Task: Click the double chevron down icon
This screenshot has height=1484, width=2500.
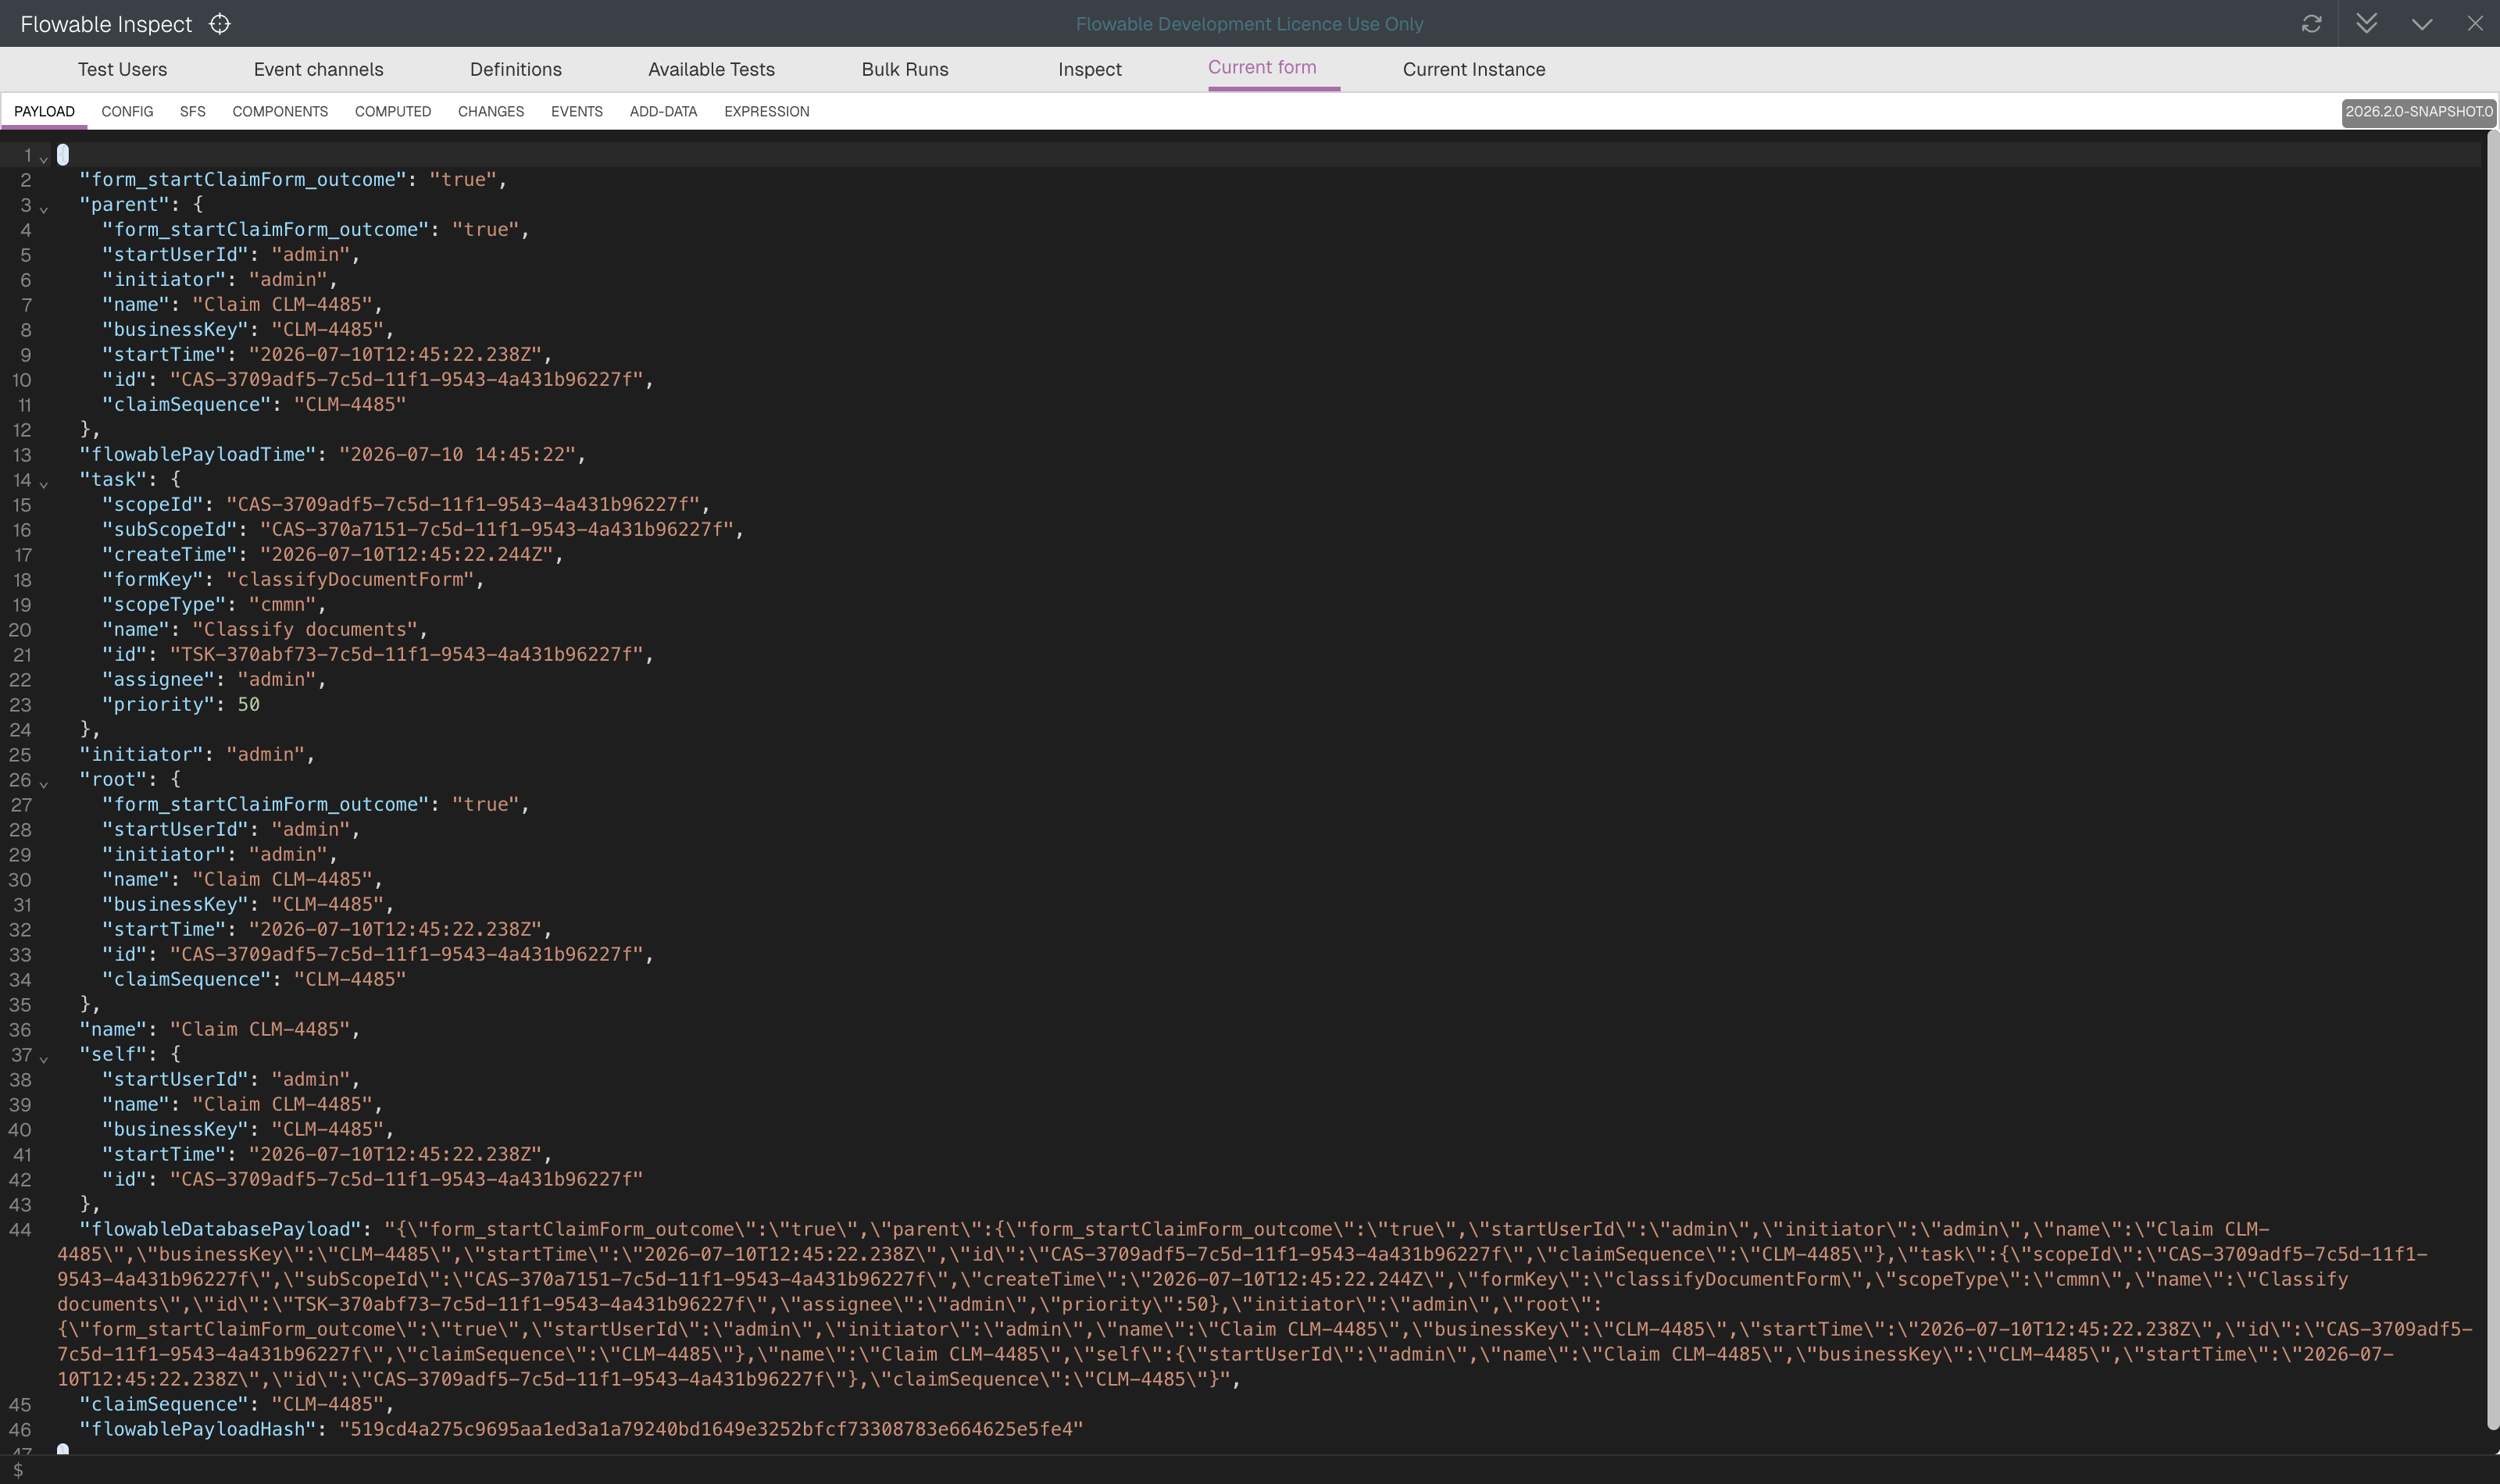Action: click(x=2366, y=24)
